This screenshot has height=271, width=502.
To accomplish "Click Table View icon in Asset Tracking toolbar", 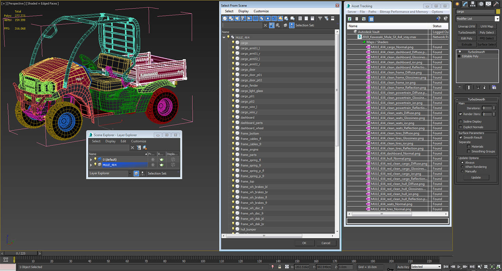I will (x=371, y=19).
